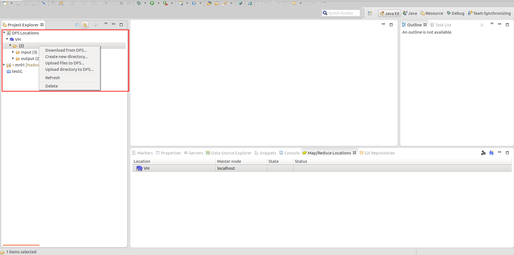Toggle the active Java EE perspective button
Viewport: 514px width, 255px height.
click(389, 13)
